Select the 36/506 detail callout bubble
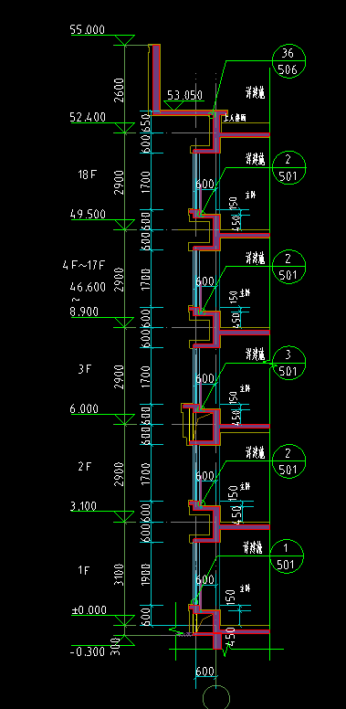Screen dimensions: 346x709 (289, 61)
